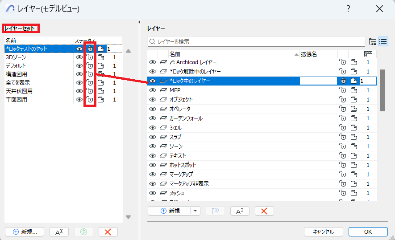
Task: Sort layers by 拡張名 column header
Action: pos(319,54)
